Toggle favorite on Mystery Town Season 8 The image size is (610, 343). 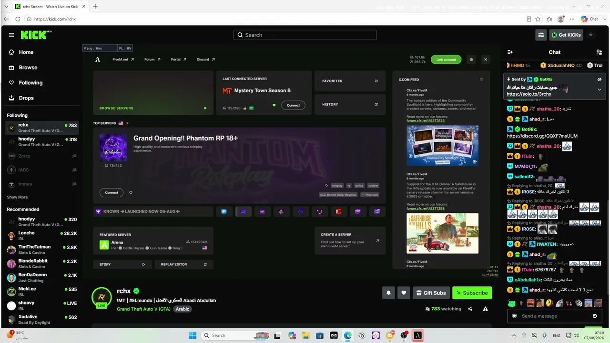pos(274,105)
